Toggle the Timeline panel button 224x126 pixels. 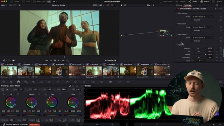pyautogui.click(x=181, y=1)
